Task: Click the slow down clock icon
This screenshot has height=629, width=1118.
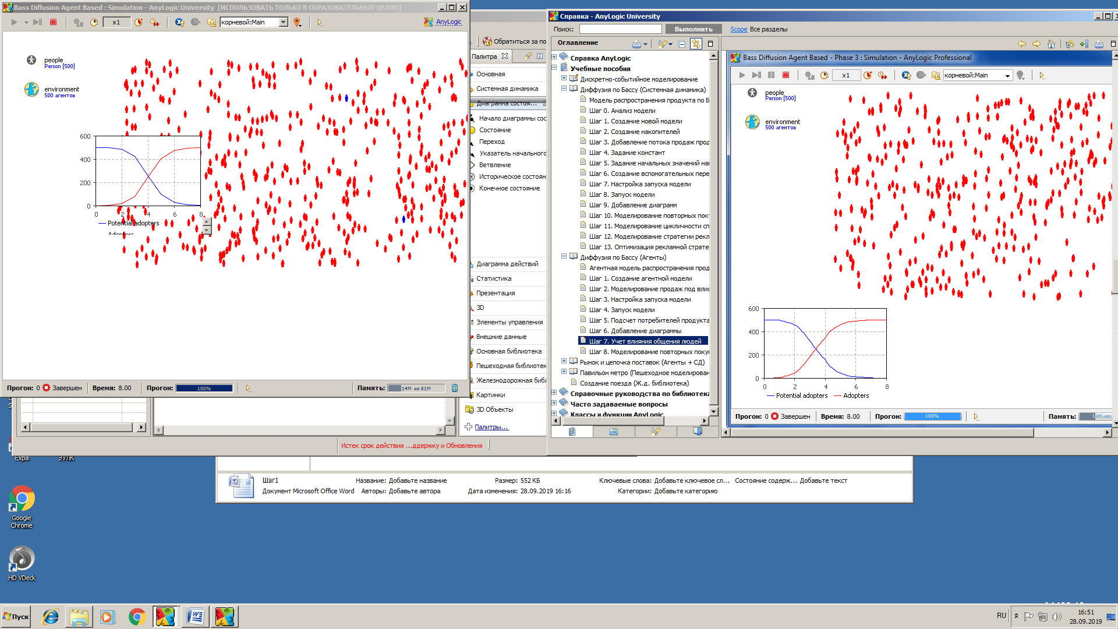Action: tap(94, 22)
